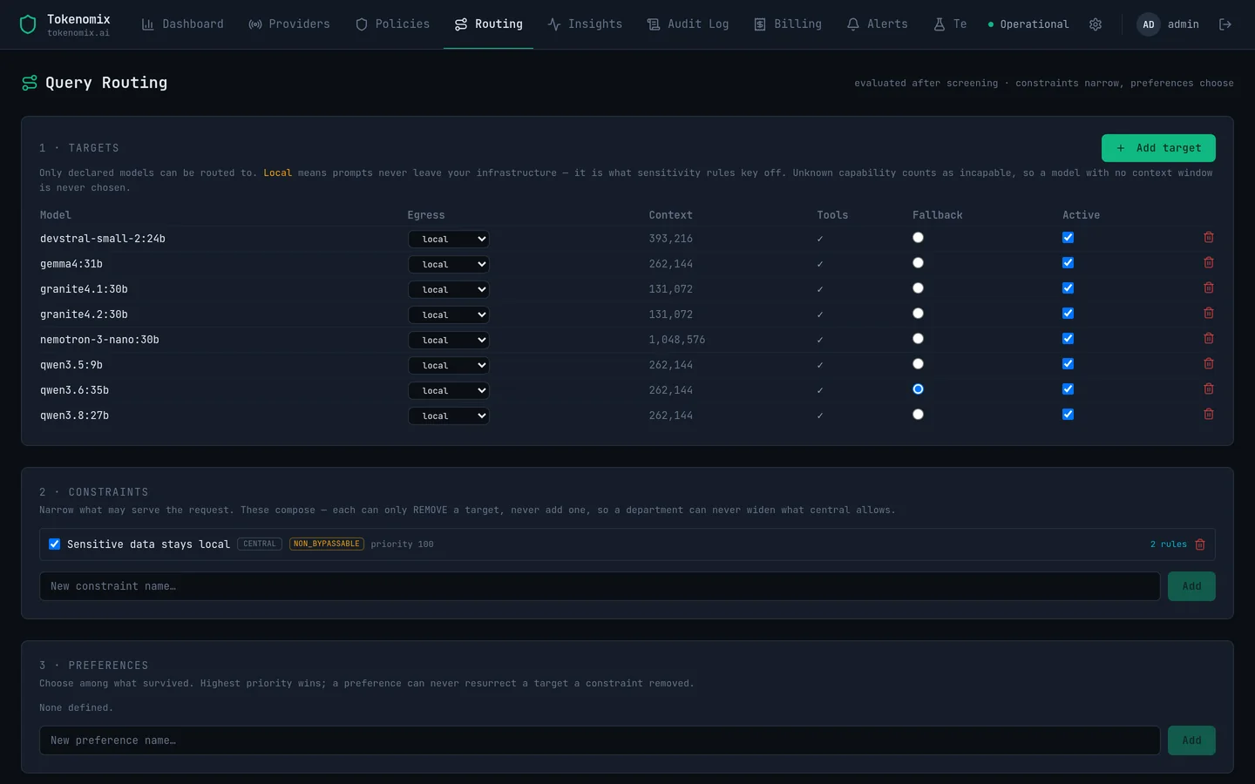Toggle Active checkbox for devstral-small-2:24b

(x=1068, y=238)
